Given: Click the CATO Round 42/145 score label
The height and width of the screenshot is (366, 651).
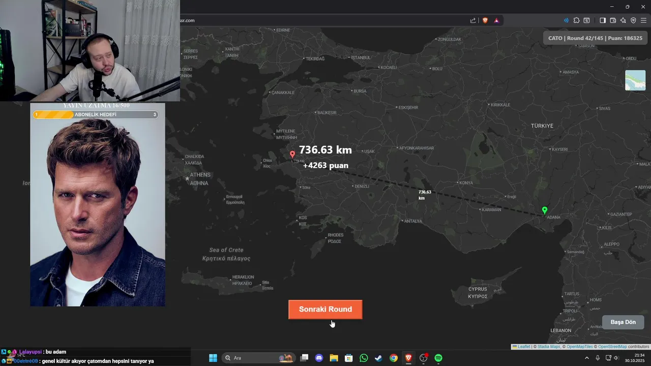Looking at the screenshot, I should click(595, 38).
